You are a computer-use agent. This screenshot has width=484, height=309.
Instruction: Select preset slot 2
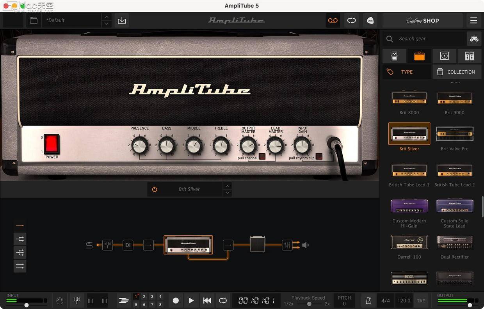click(x=144, y=297)
